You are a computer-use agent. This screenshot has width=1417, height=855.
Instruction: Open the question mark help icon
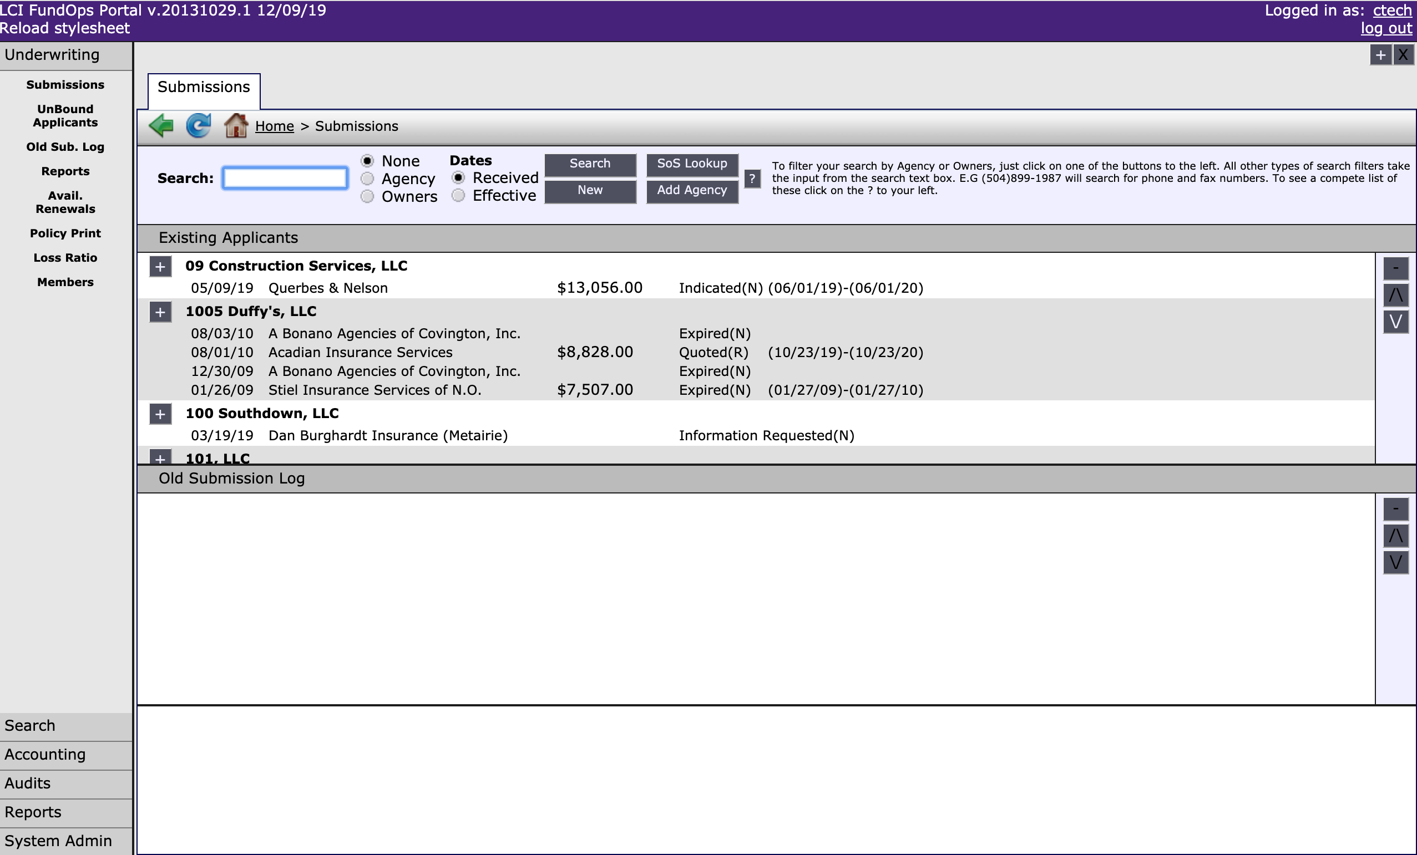click(x=752, y=179)
